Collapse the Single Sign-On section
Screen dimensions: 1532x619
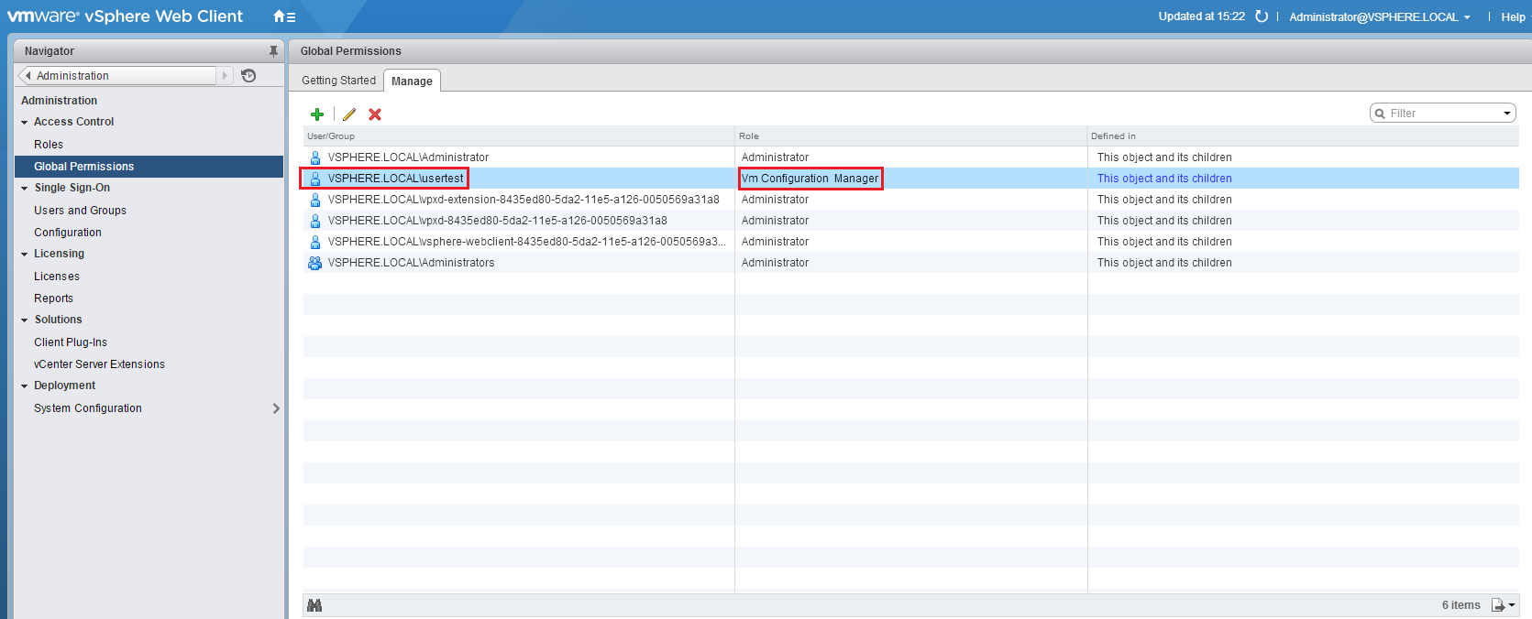click(x=25, y=189)
